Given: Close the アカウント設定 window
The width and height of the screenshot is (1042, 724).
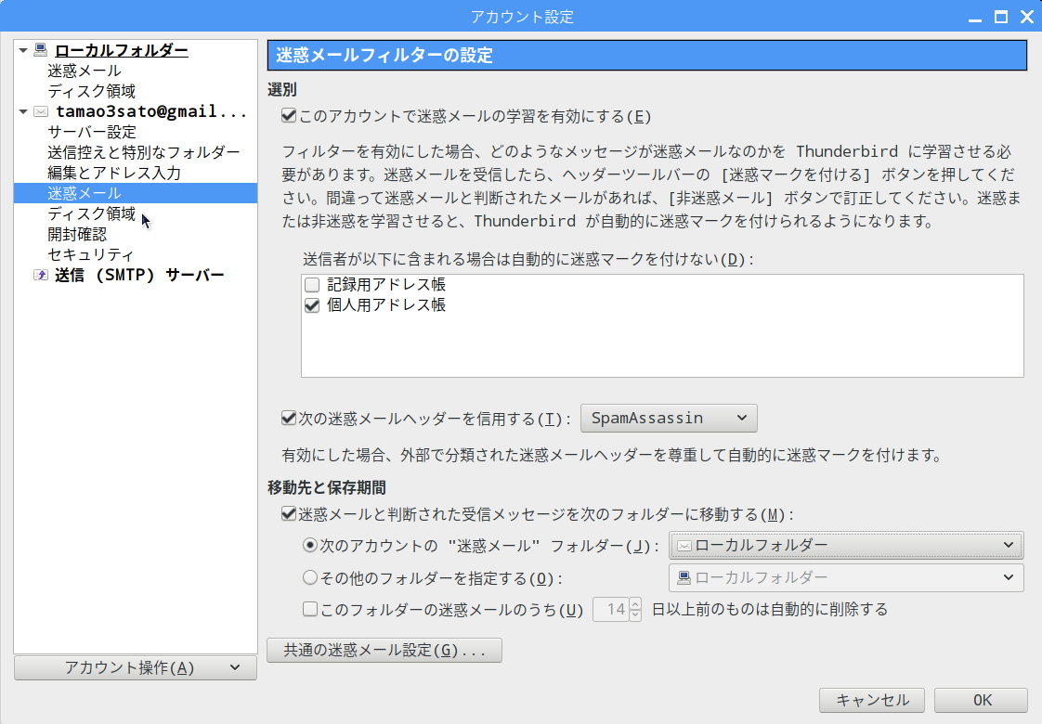Looking at the screenshot, I should (x=1027, y=18).
